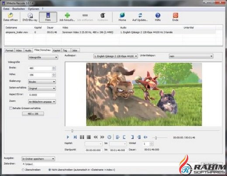Add job with Job hinzufügen
This screenshot has width=227, height=176.
pos(67,17)
